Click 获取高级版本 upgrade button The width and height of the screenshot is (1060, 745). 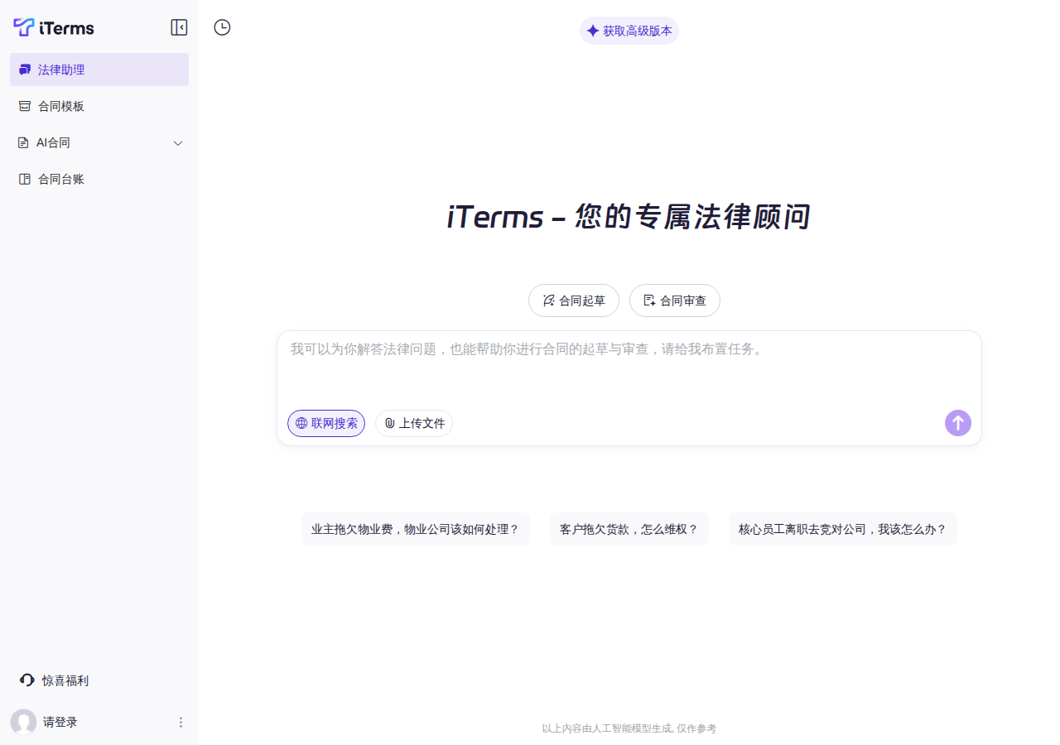[x=629, y=31]
